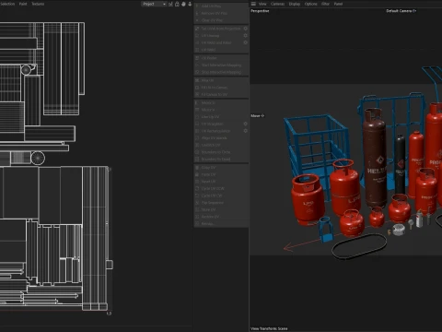Choose Align UV Islands
The height and width of the screenshot is (332, 442).
click(x=221, y=137)
